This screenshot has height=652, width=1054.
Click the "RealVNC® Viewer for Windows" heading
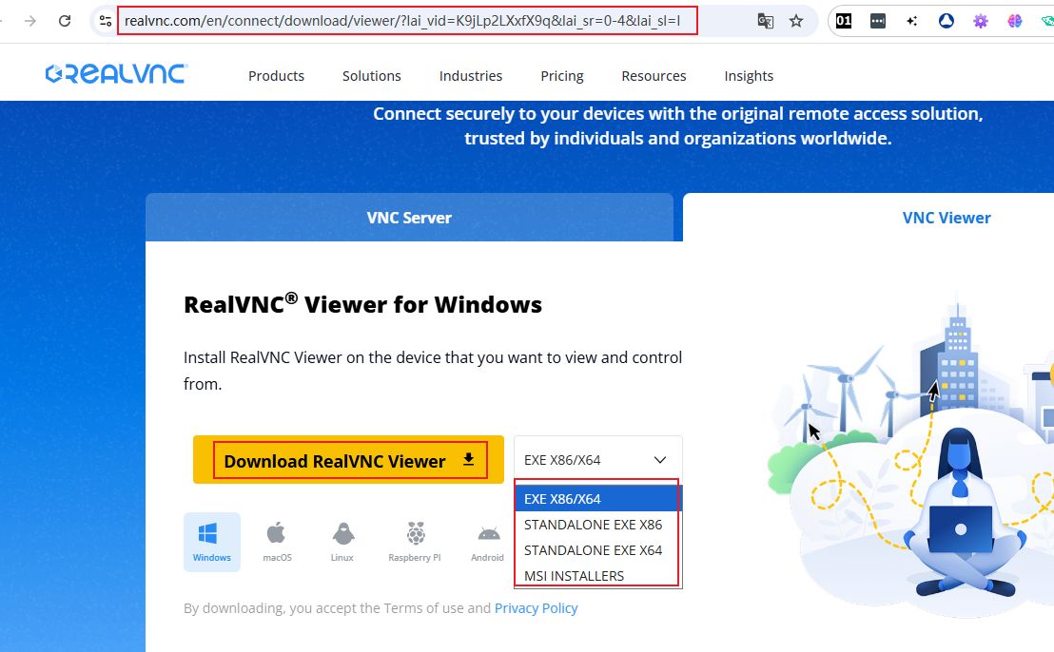362,304
